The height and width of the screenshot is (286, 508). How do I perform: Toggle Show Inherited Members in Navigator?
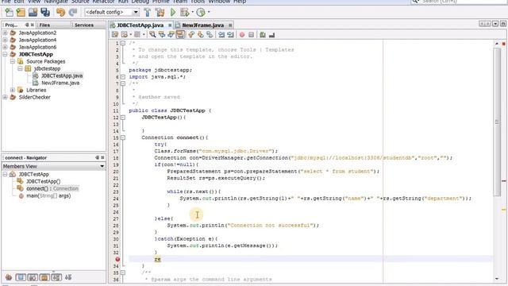click(x=9, y=277)
